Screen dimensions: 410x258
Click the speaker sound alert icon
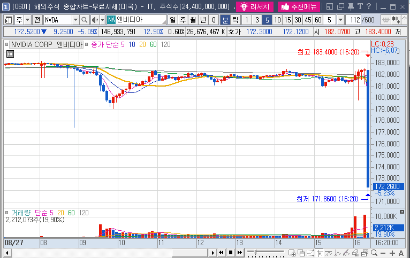[x=95, y=20]
